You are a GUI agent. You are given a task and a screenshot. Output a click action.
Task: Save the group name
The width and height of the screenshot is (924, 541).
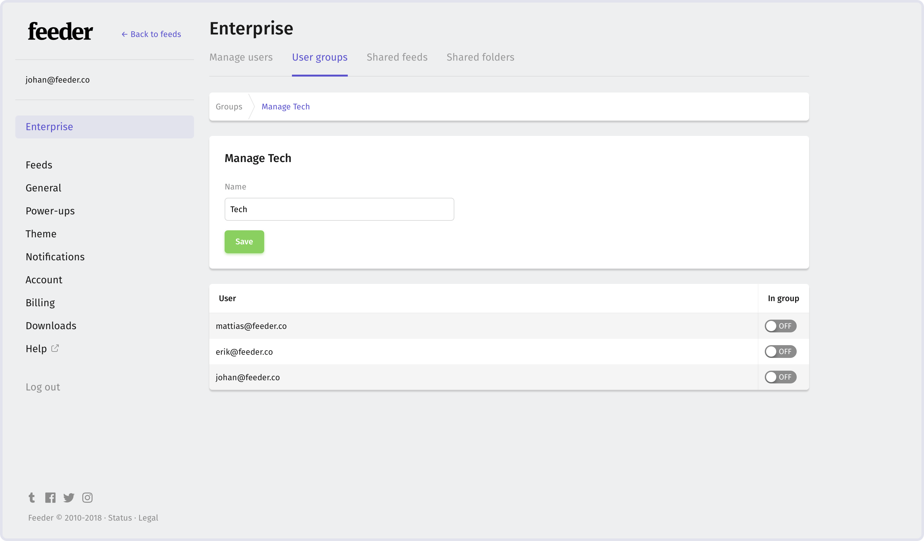point(244,241)
